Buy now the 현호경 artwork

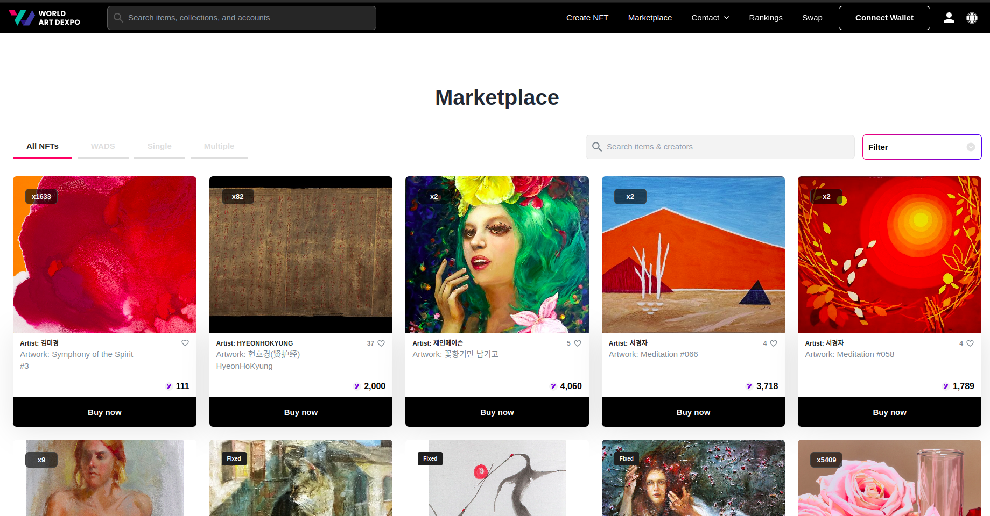tap(301, 412)
